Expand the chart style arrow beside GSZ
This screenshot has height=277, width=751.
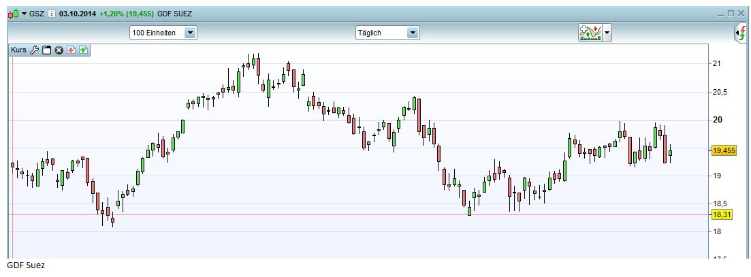(25, 13)
